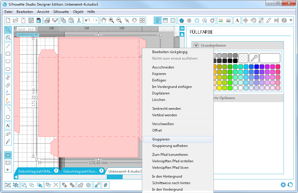This screenshot has height=193, width=298.
Task: Click the scissors Cut icon
Action: point(79,20)
